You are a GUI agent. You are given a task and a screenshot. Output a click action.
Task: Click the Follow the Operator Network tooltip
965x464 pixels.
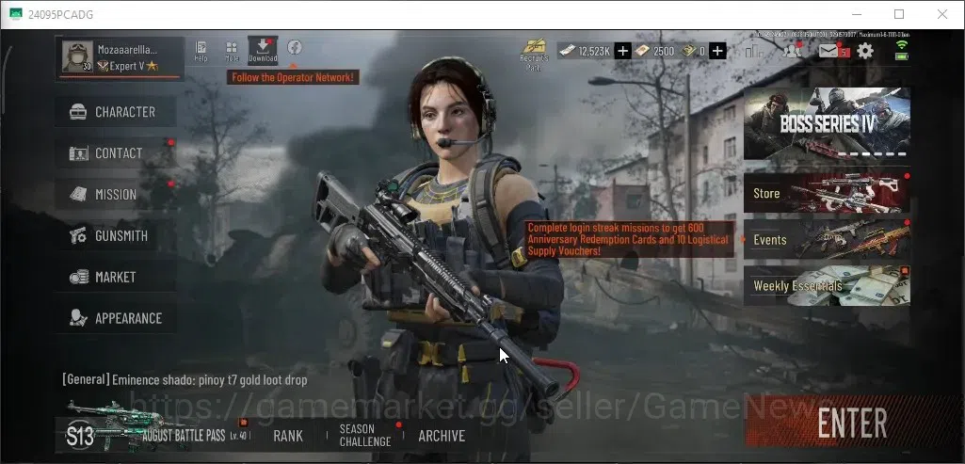pyautogui.click(x=293, y=77)
